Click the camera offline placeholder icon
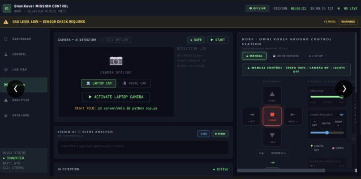 [x=116, y=61]
